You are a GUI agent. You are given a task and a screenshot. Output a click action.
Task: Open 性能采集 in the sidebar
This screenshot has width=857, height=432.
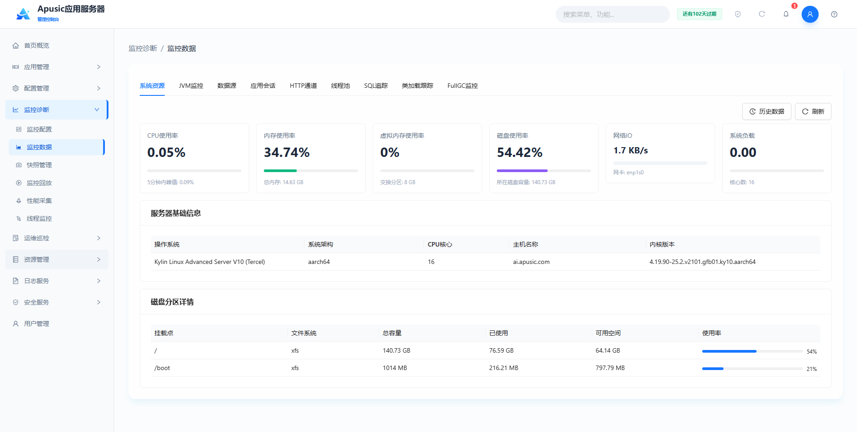[x=57, y=201]
